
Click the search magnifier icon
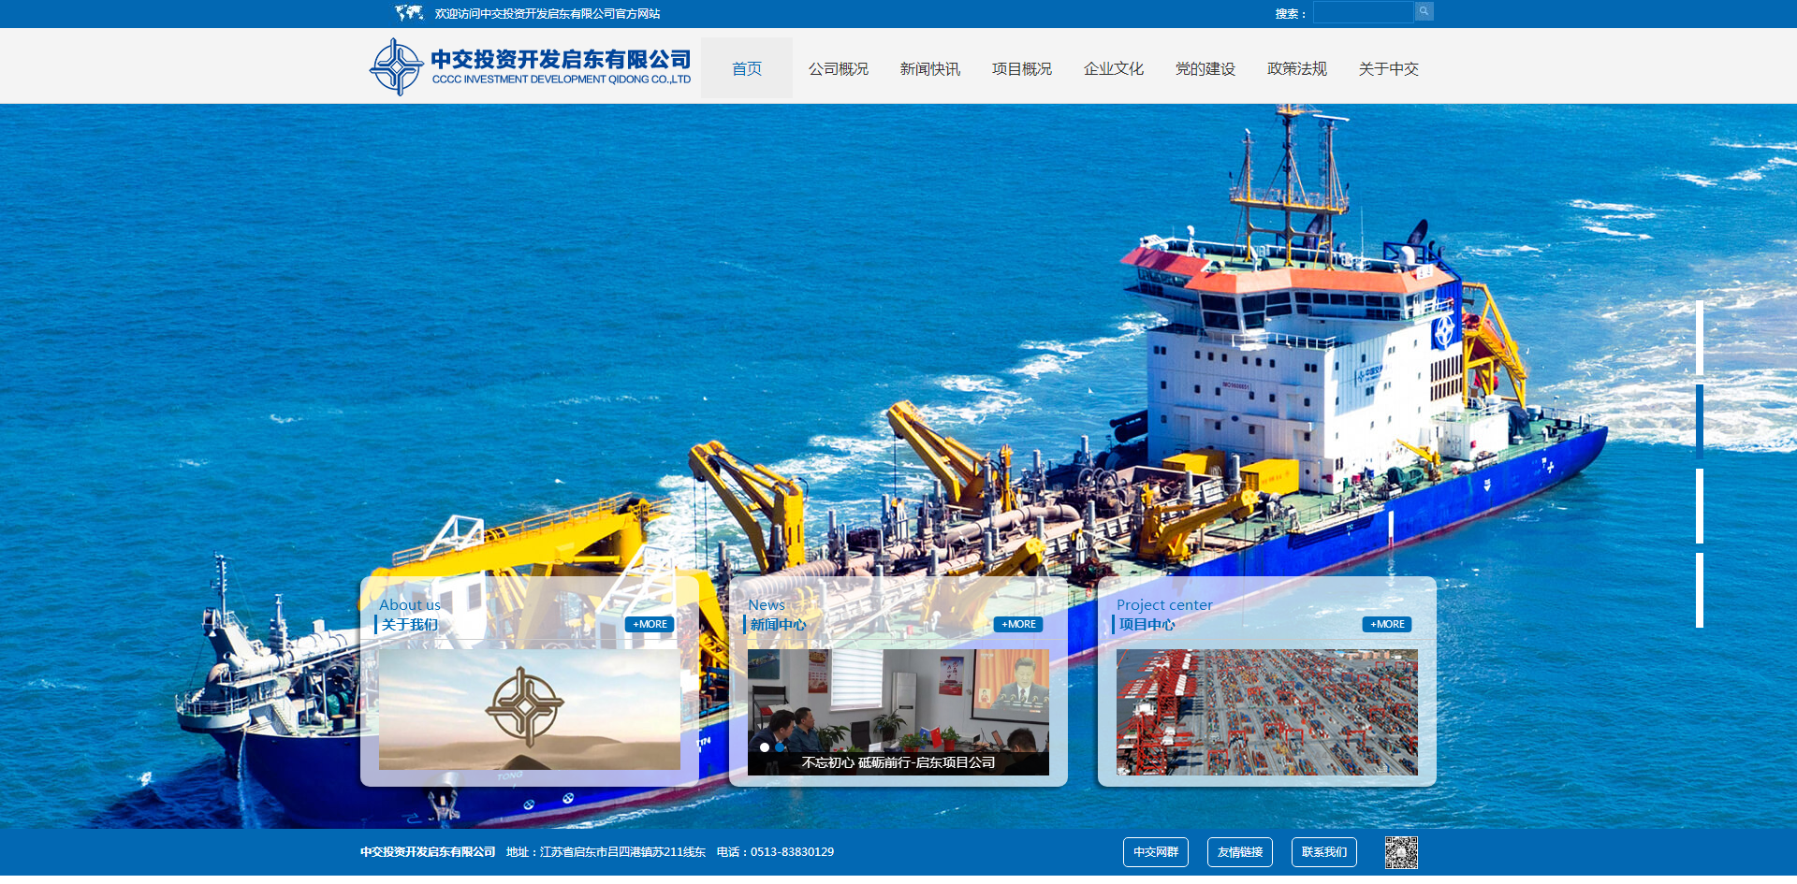[1424, 11]
